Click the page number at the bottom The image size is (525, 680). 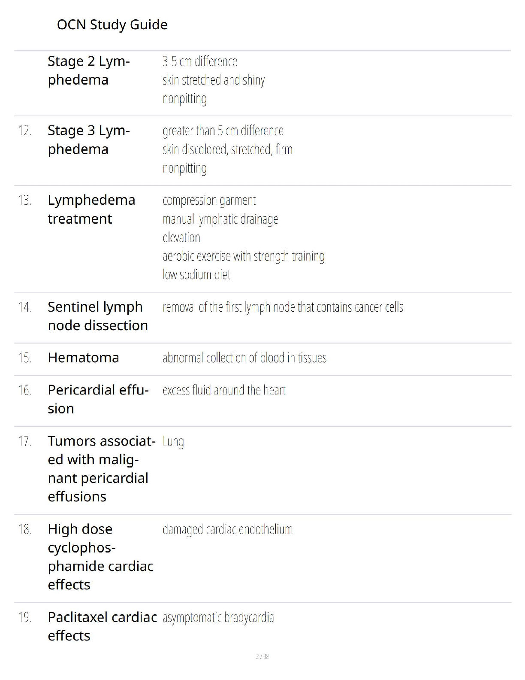(x=262, y=656)
